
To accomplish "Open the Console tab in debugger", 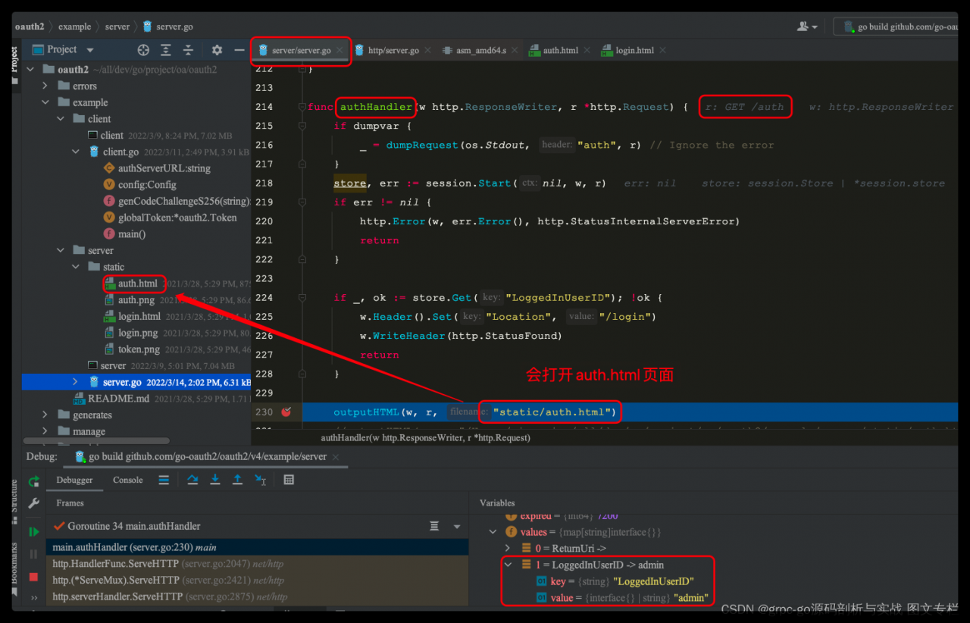I will click(128, 480).
